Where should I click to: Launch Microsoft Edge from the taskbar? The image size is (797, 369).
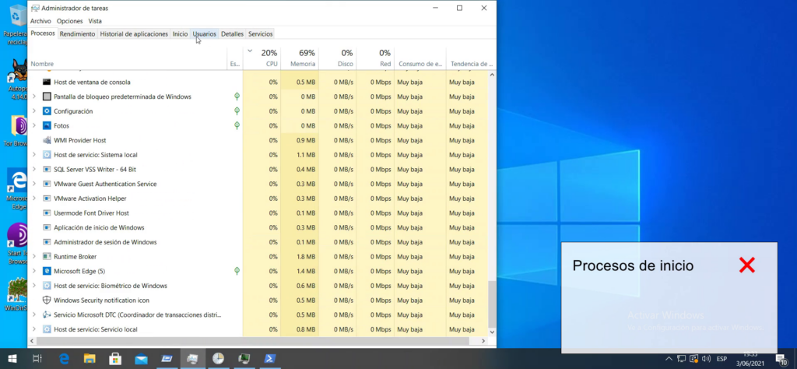64,359
